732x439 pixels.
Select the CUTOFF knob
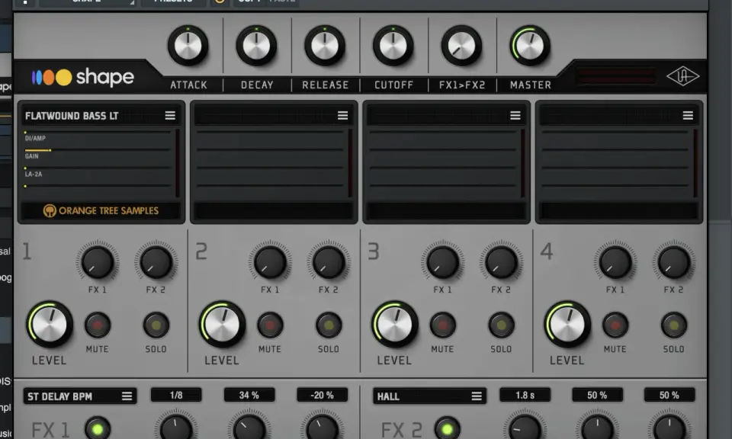tap(393, 46)
